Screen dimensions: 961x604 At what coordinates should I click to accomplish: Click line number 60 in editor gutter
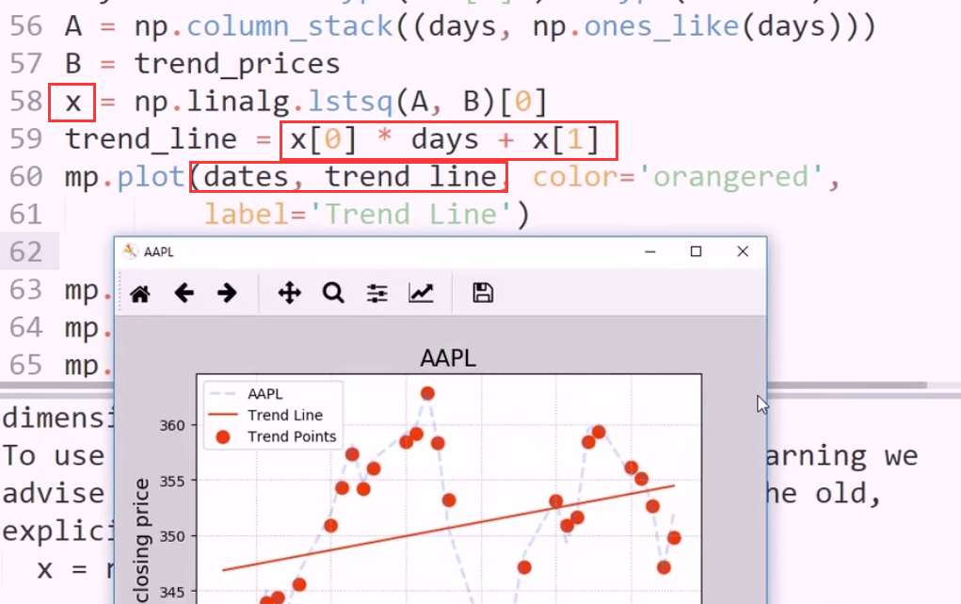pos(26,177)
